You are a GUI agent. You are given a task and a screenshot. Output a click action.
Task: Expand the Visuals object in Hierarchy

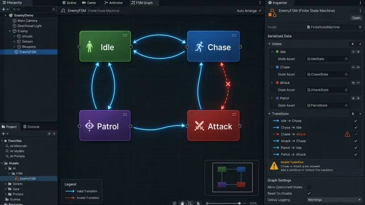15,36
